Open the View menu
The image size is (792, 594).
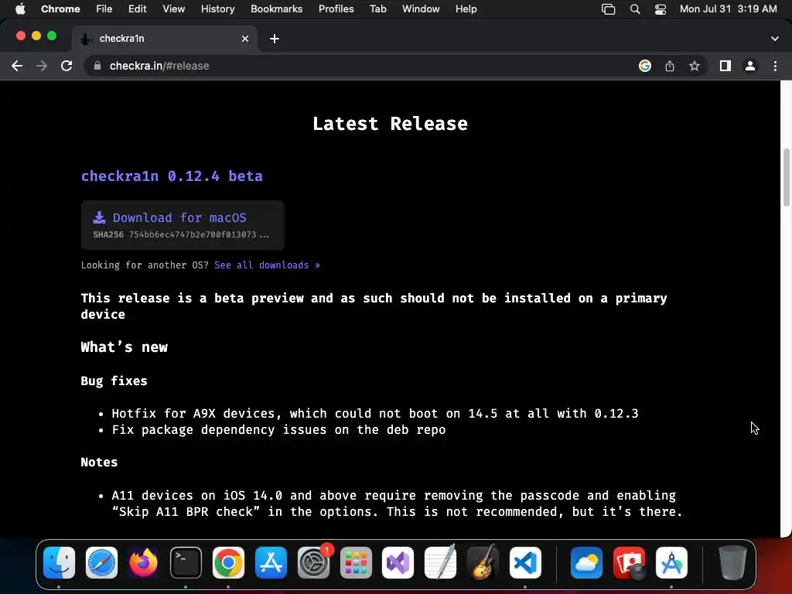click(173, 9)
